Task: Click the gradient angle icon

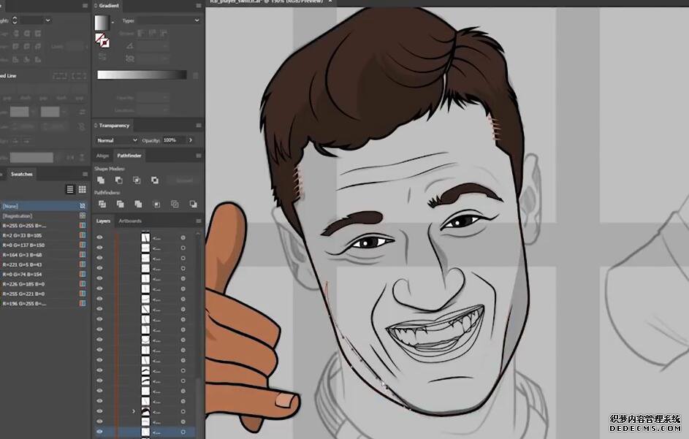Action: (129, 46)
